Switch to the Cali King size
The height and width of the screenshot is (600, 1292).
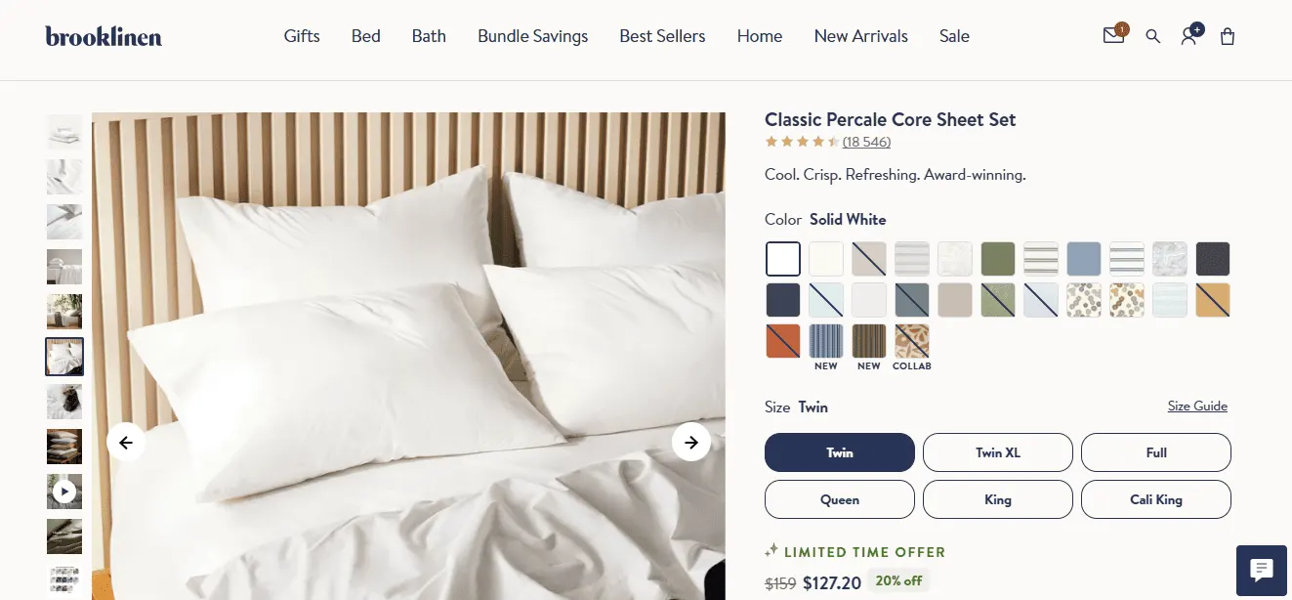click(1155, 499)
